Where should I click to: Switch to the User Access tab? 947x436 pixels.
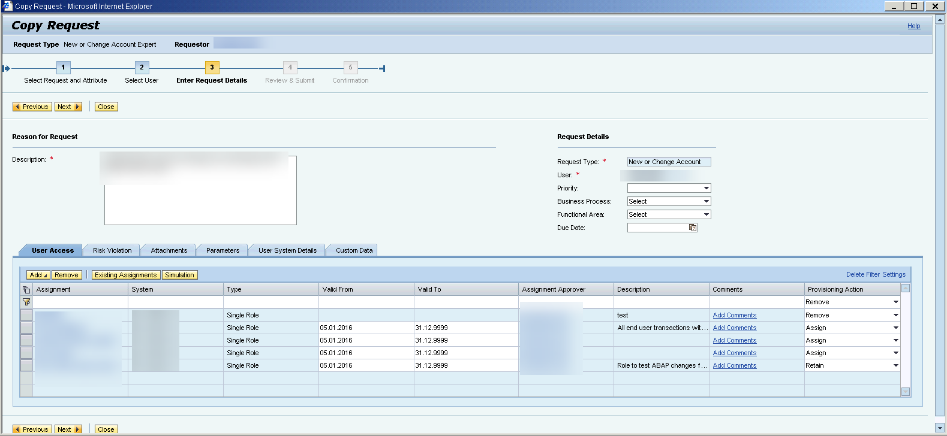53,250
